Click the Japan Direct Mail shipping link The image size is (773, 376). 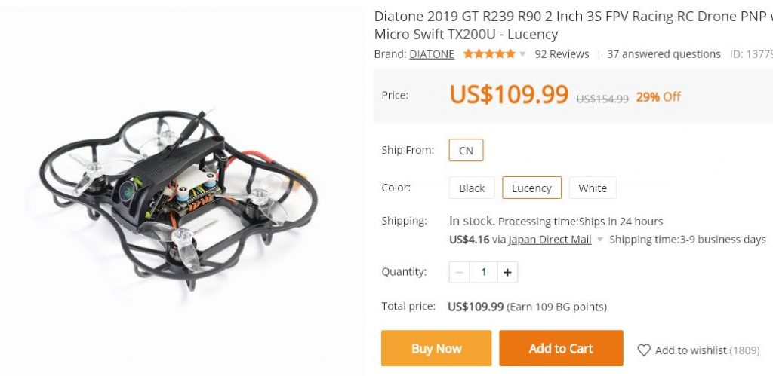(x=550, y=240)
